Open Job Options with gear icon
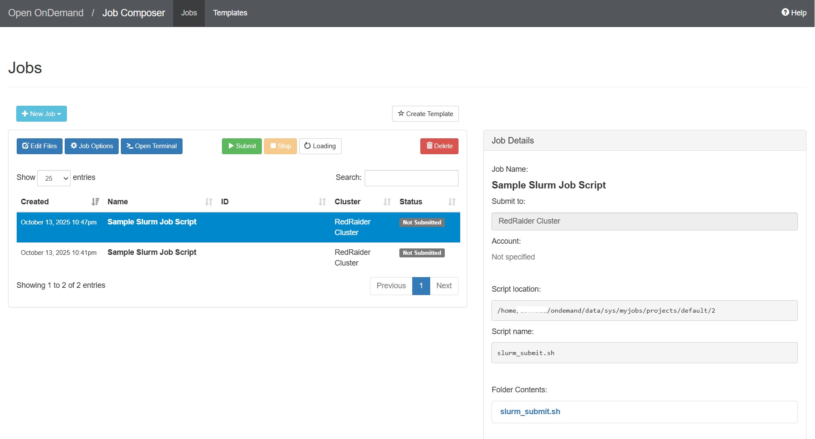Viewport: 815px width, 439px height. tap(92, 146)
